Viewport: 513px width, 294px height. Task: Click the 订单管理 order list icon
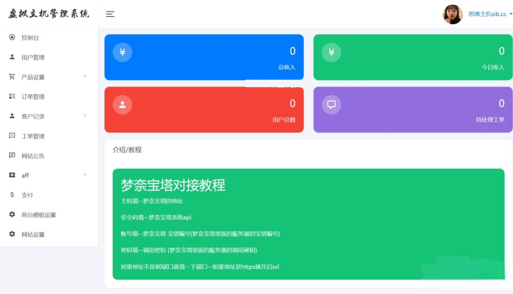click(12, 97)
